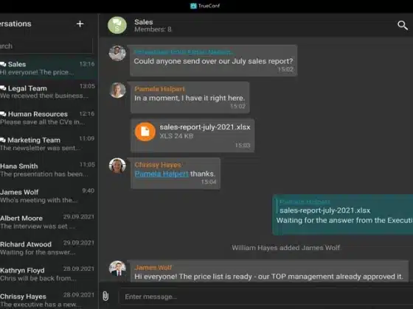Click Chrissy Hayes sender name in chat
413x309 pixels.
(158, 165)
